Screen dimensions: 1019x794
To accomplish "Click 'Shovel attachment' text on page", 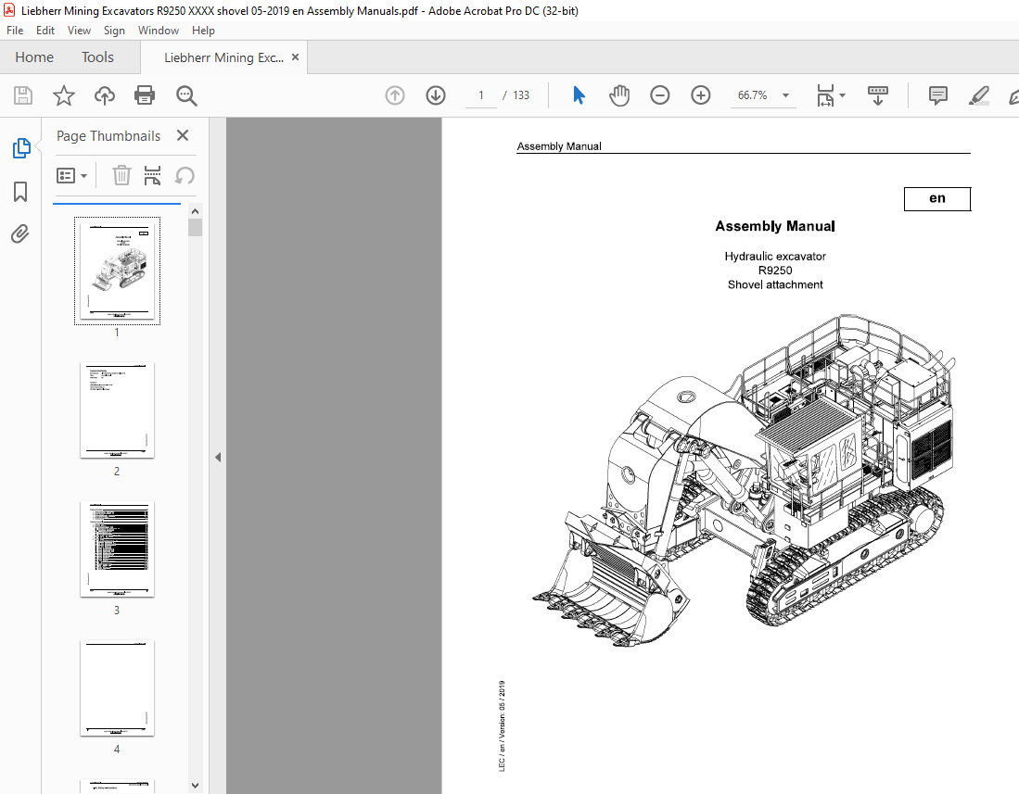I will tap(774, 284).
